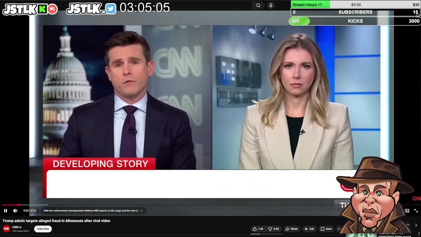Activate voice search microphone icon
421x237 pixels.
click(271, 5)
